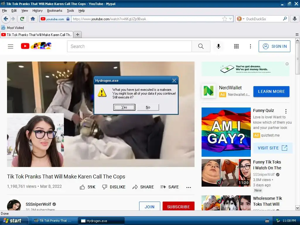Open the Wholesome Tik Toks video thumbnail
Image resolution: width=300 pixels, height=225 pixels.
(x=226, y=203)
